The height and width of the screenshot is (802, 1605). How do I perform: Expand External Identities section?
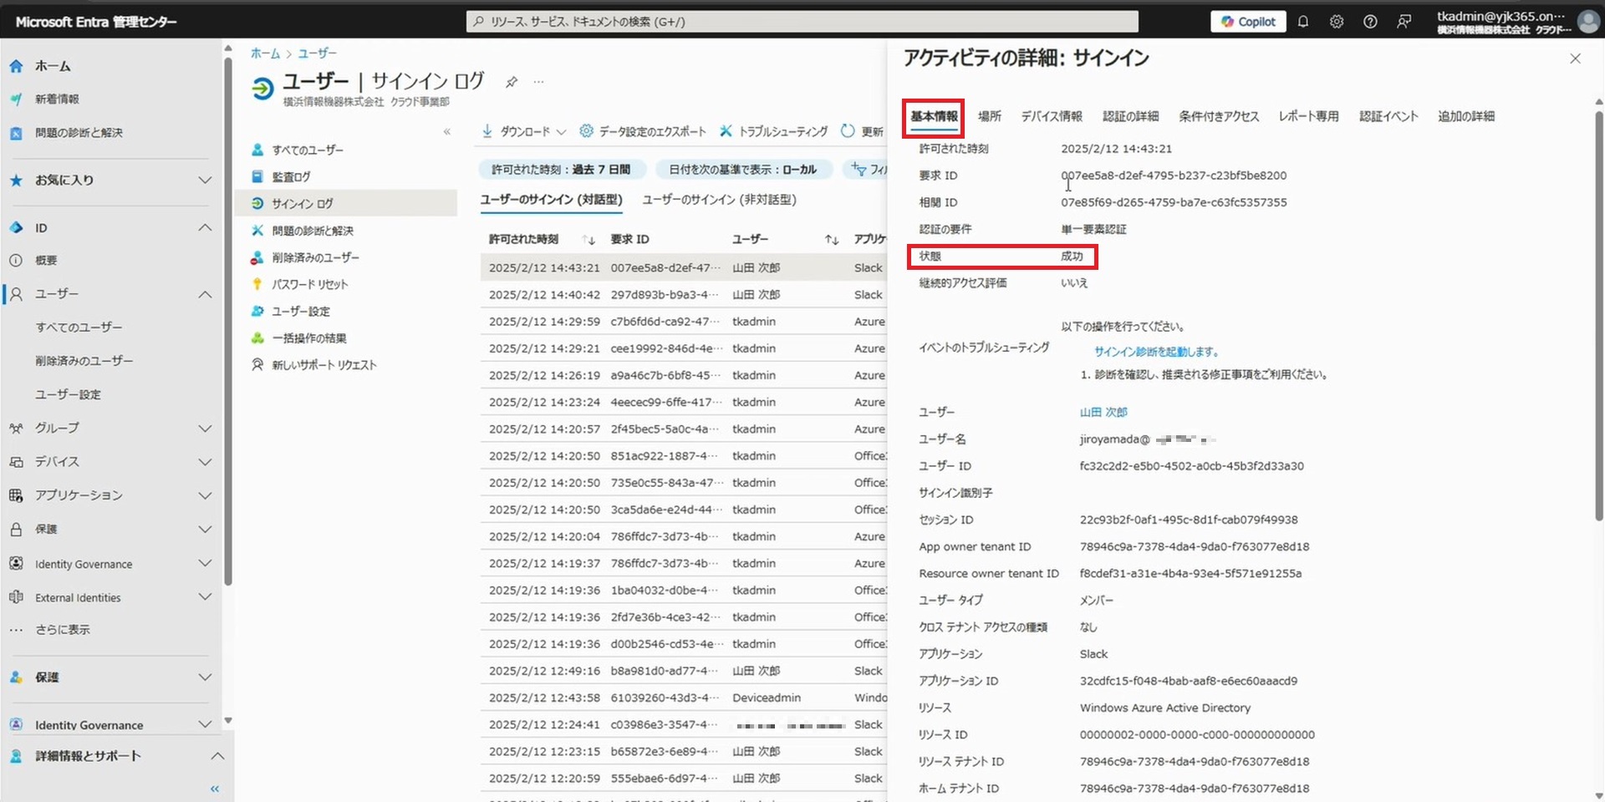tap(205, 597)
